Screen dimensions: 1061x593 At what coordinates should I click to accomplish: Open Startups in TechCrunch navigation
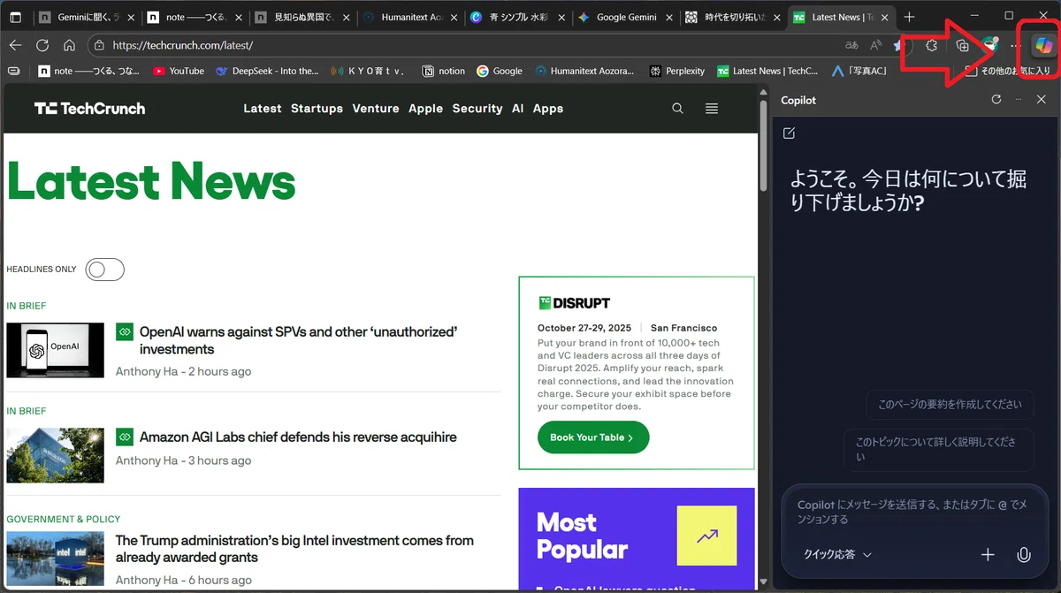[317, 109]
